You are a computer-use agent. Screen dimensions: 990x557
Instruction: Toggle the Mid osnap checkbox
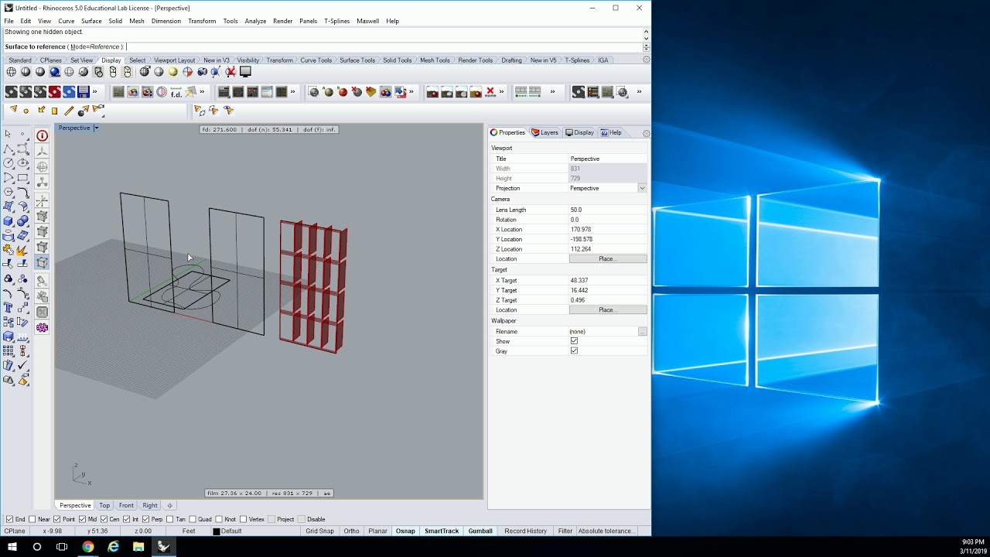pos(82,519)
